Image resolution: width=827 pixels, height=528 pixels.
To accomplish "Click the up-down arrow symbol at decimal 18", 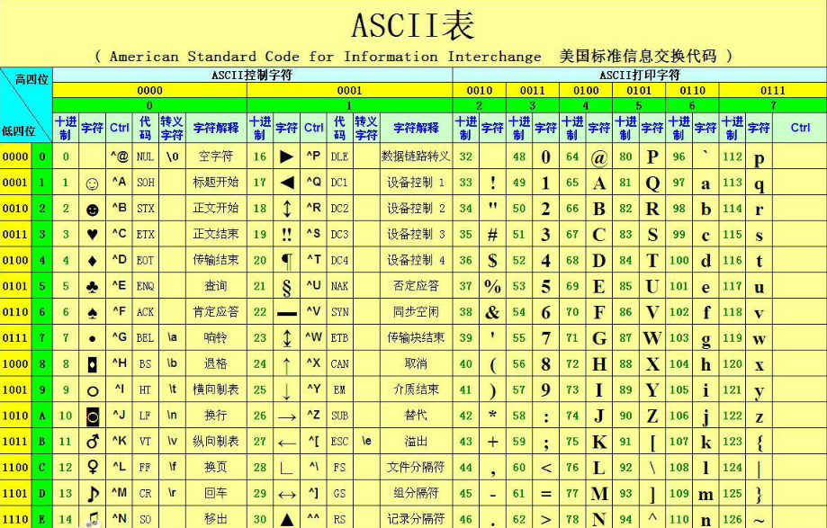I will coord(286,208).
